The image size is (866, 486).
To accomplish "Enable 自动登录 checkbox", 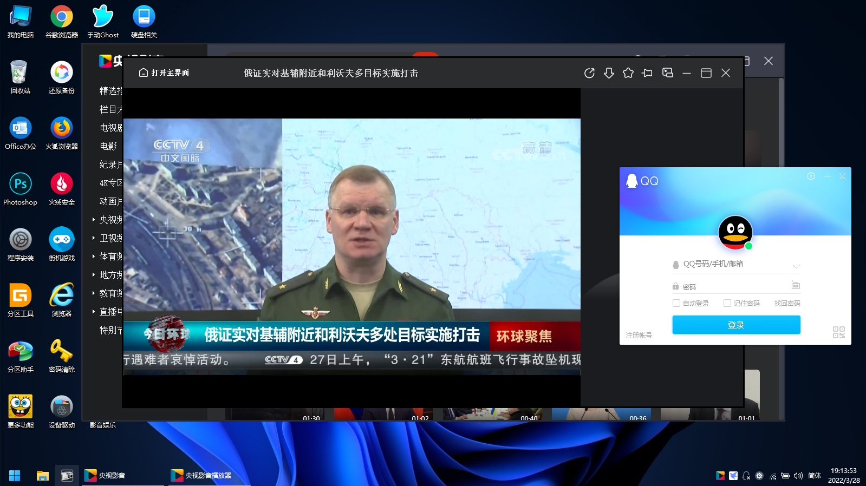I will click(676, 303).
